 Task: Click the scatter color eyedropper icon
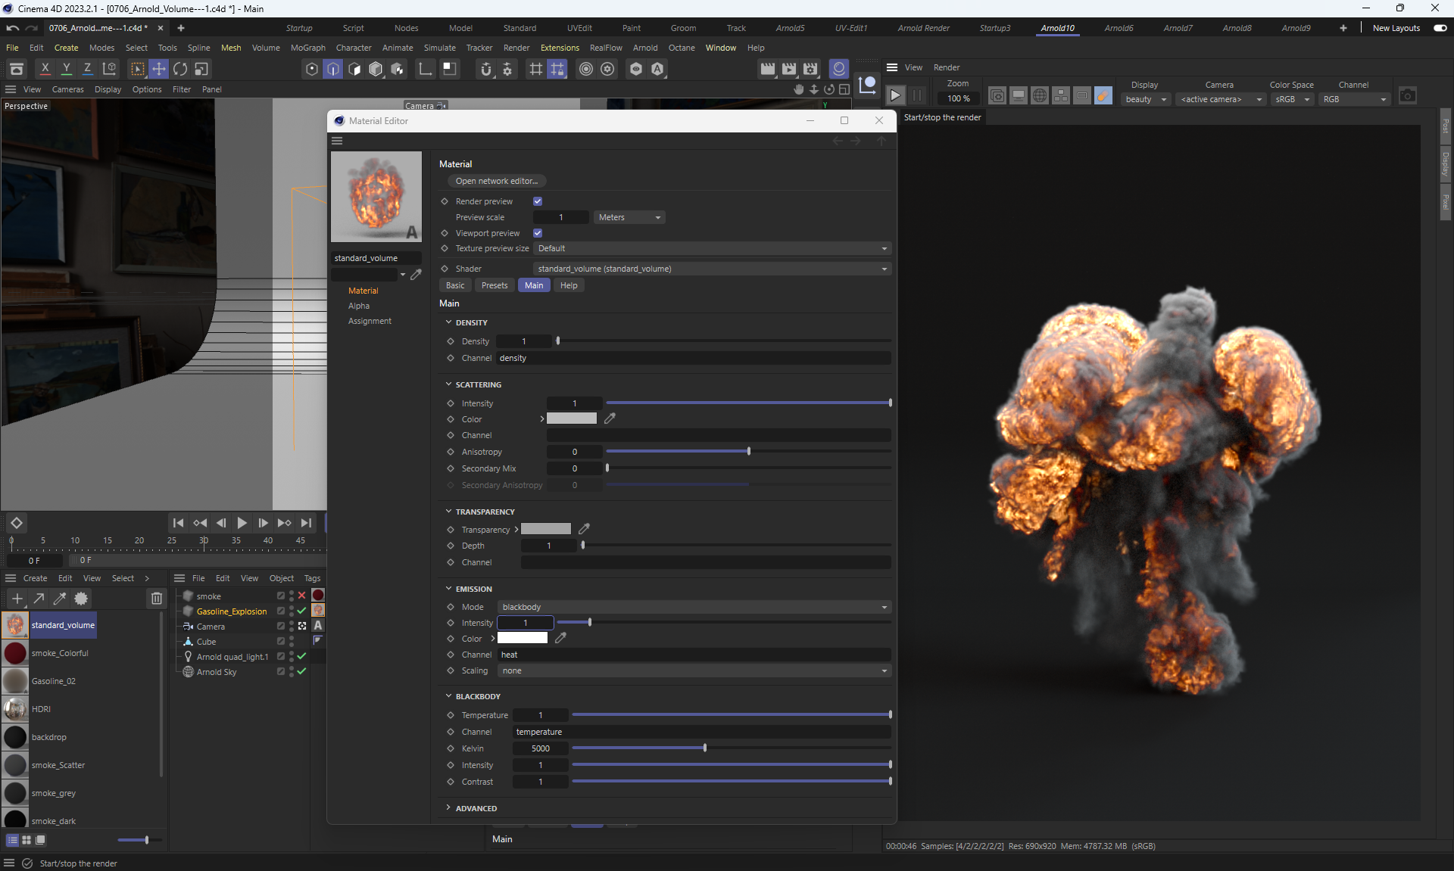(610, 418)
